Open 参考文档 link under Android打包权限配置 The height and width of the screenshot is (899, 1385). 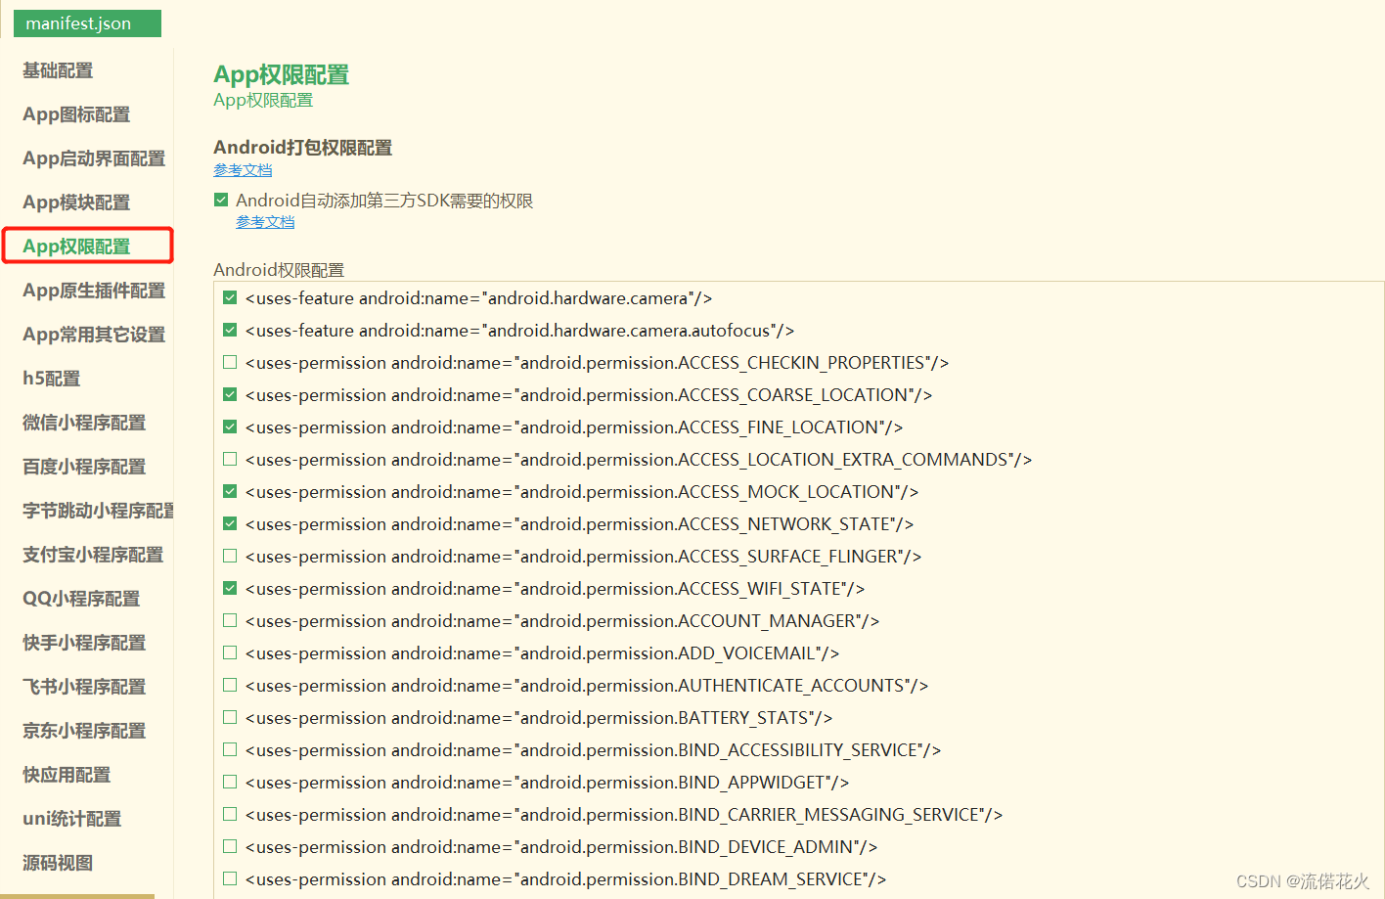(x=243, y=170)
